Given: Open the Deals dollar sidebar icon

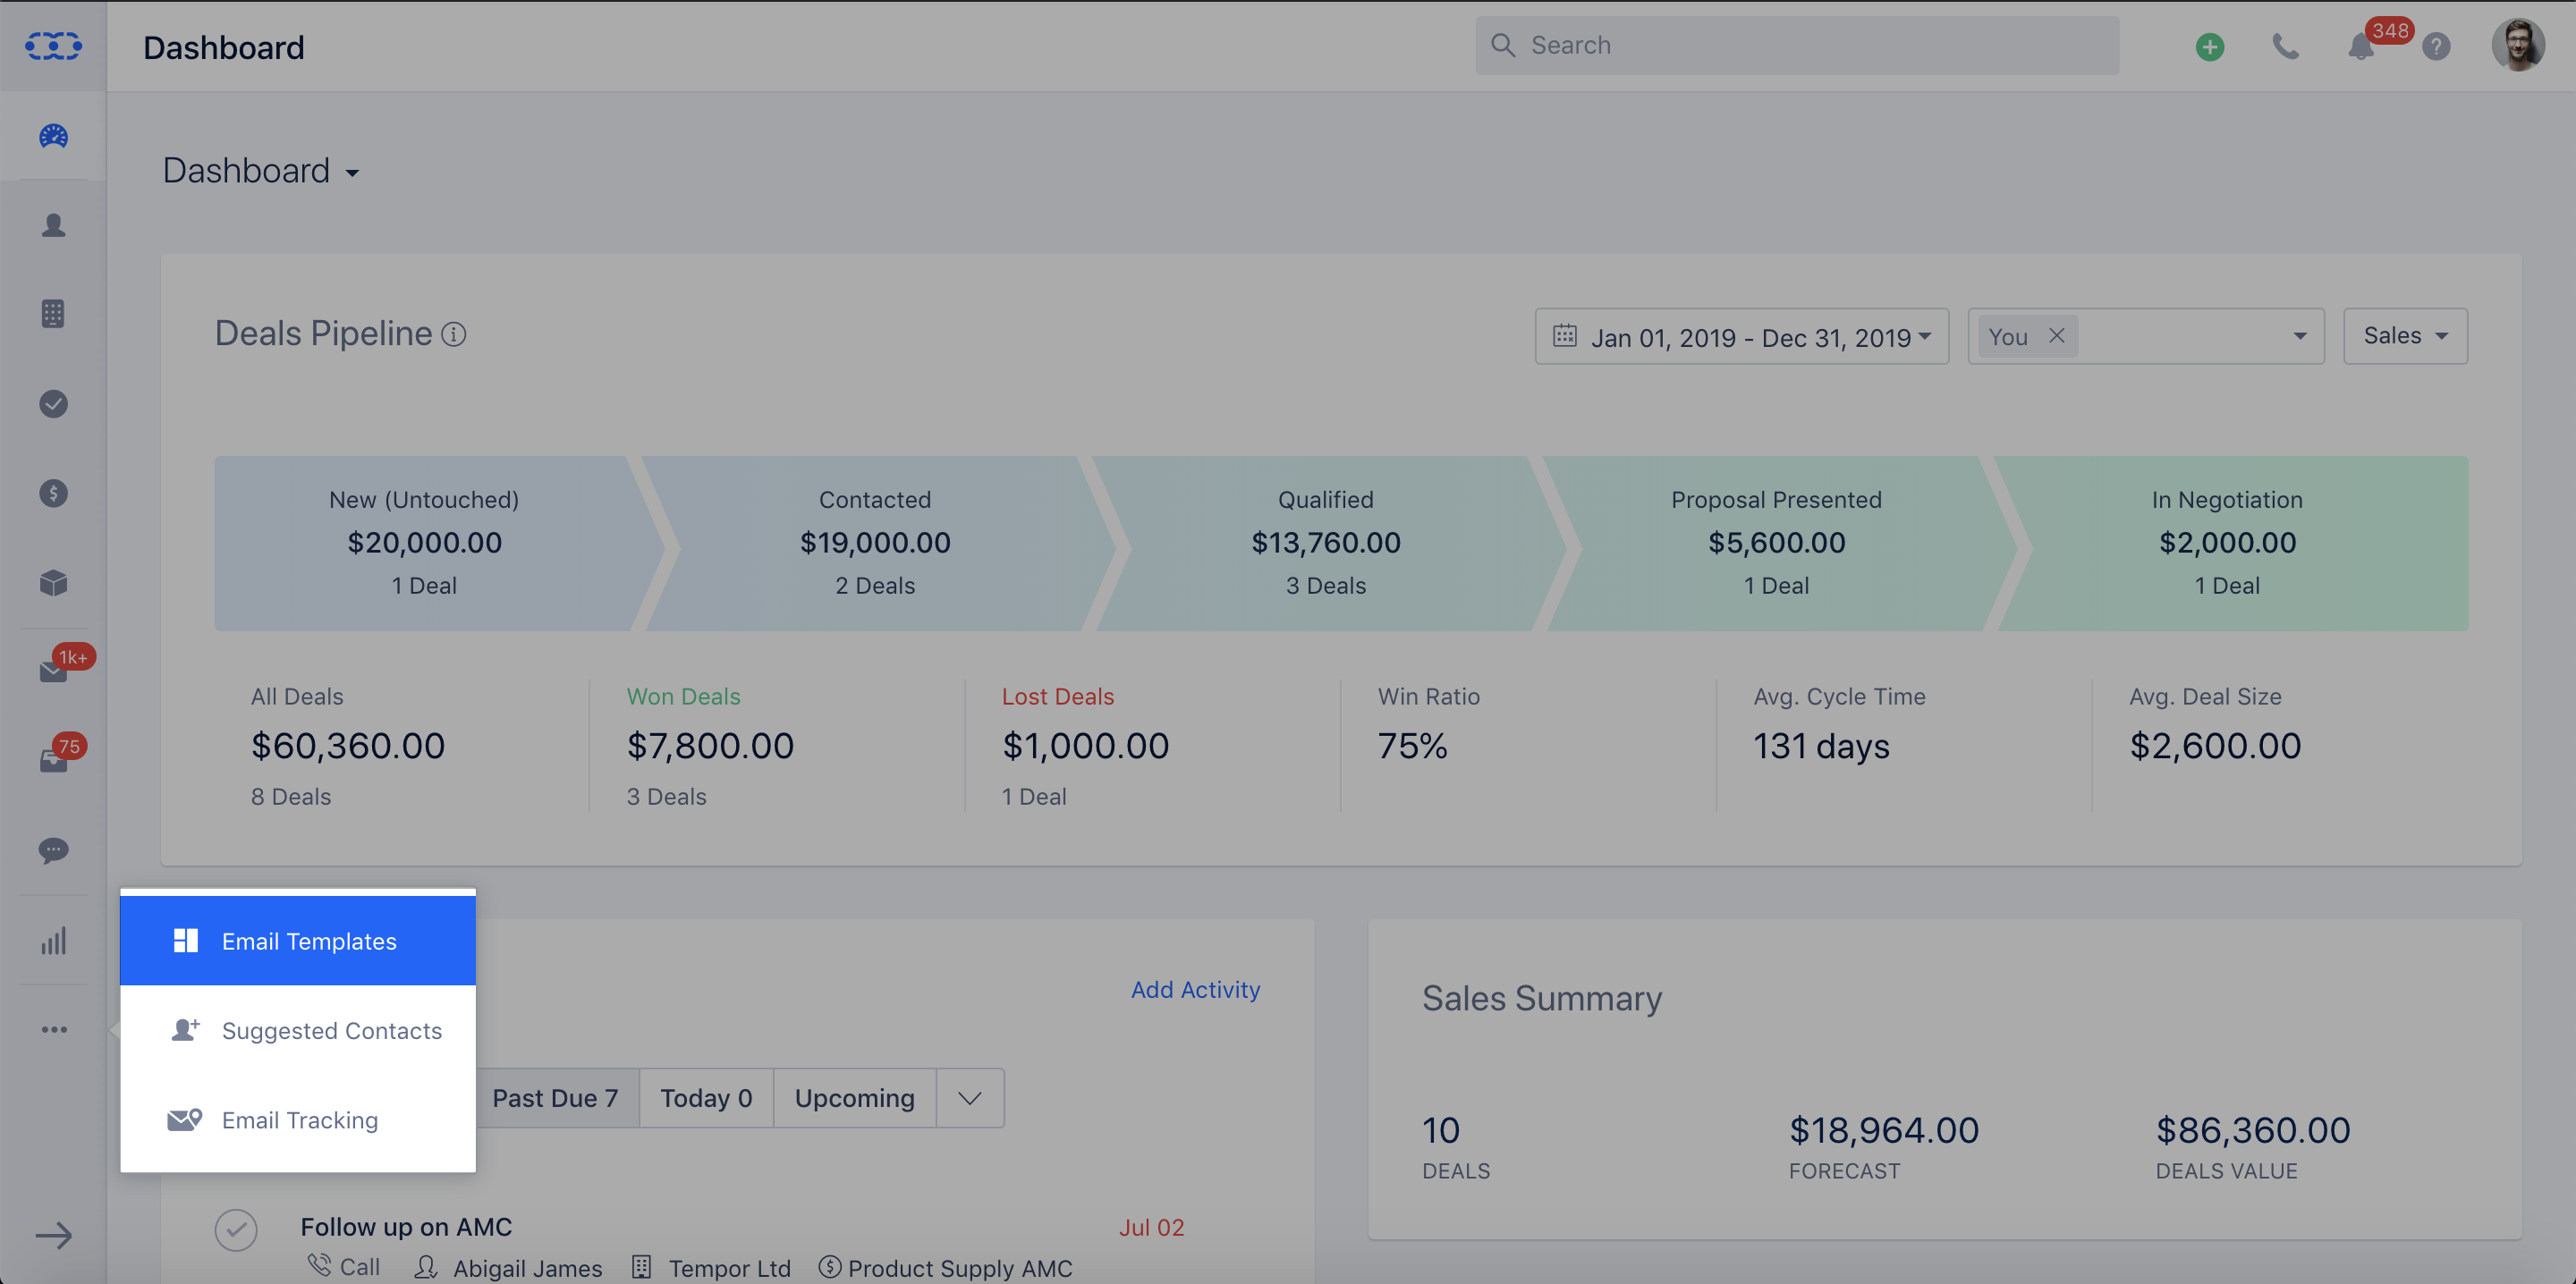Looking at the screenshot, I should 53,493.
